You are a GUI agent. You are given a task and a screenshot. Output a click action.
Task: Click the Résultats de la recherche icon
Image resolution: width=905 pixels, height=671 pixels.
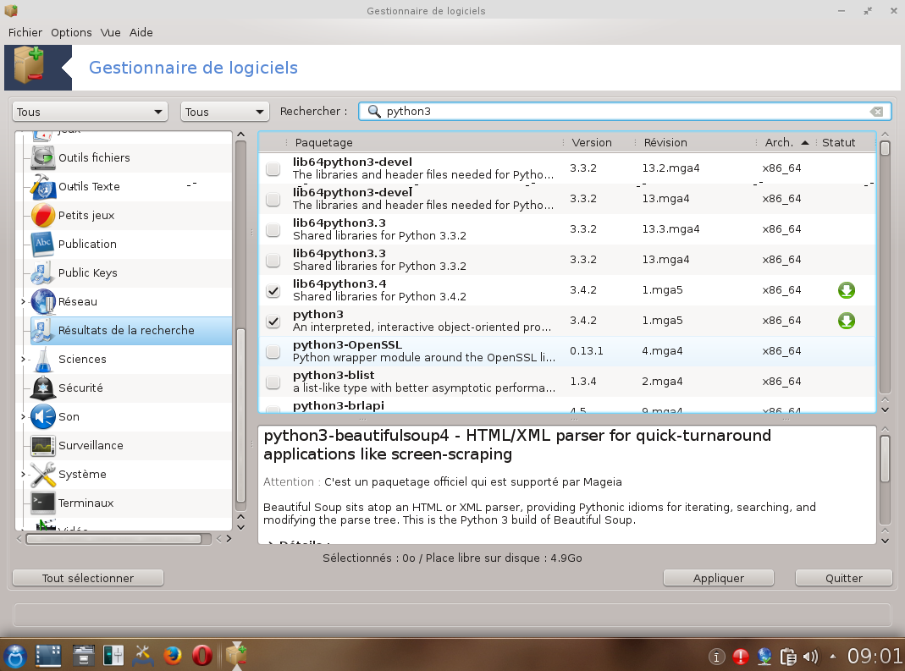[x=43, y=331]
